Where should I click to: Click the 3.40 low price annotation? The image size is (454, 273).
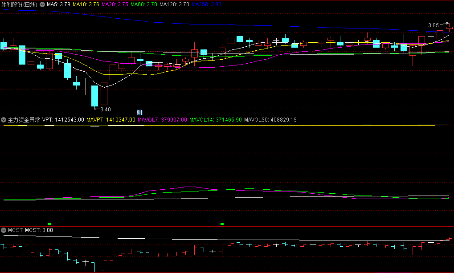[106, 110]
